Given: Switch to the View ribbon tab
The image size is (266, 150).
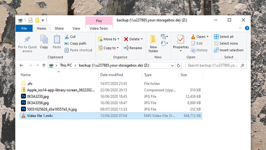Looking at the screenshot, I should pyautogui.click(x=76, y=28).
